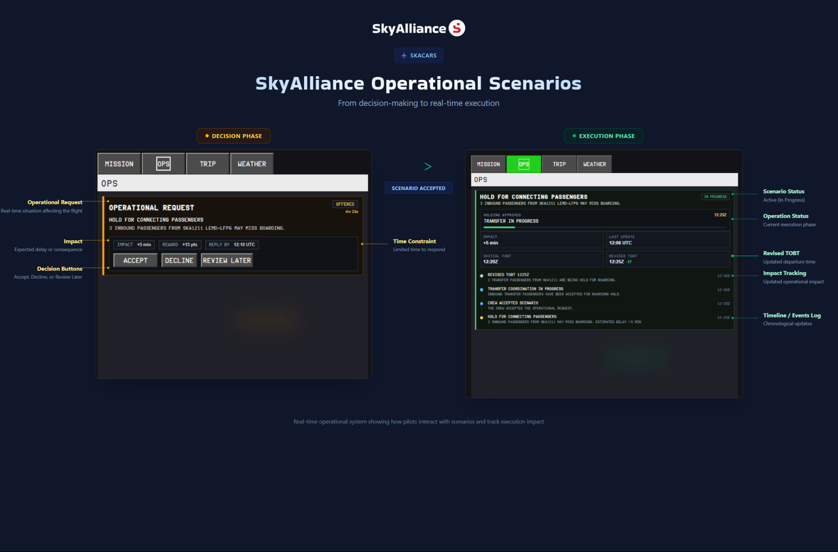Click the green dot in the EXECUTION PHASE badge
This screenshot has height=552, width=838.
pyautogui.click(x=574, y=136)
